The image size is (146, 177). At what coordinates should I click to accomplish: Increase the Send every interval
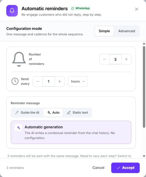pyautogui.click(x=60, y=81)
